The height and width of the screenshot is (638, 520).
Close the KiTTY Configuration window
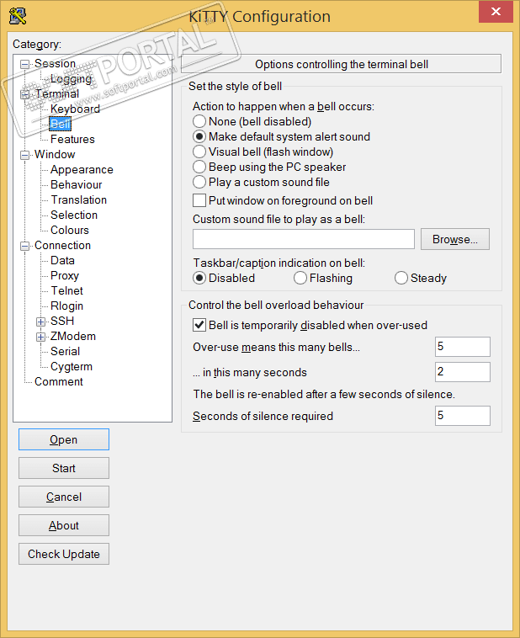tap(496, 12)
